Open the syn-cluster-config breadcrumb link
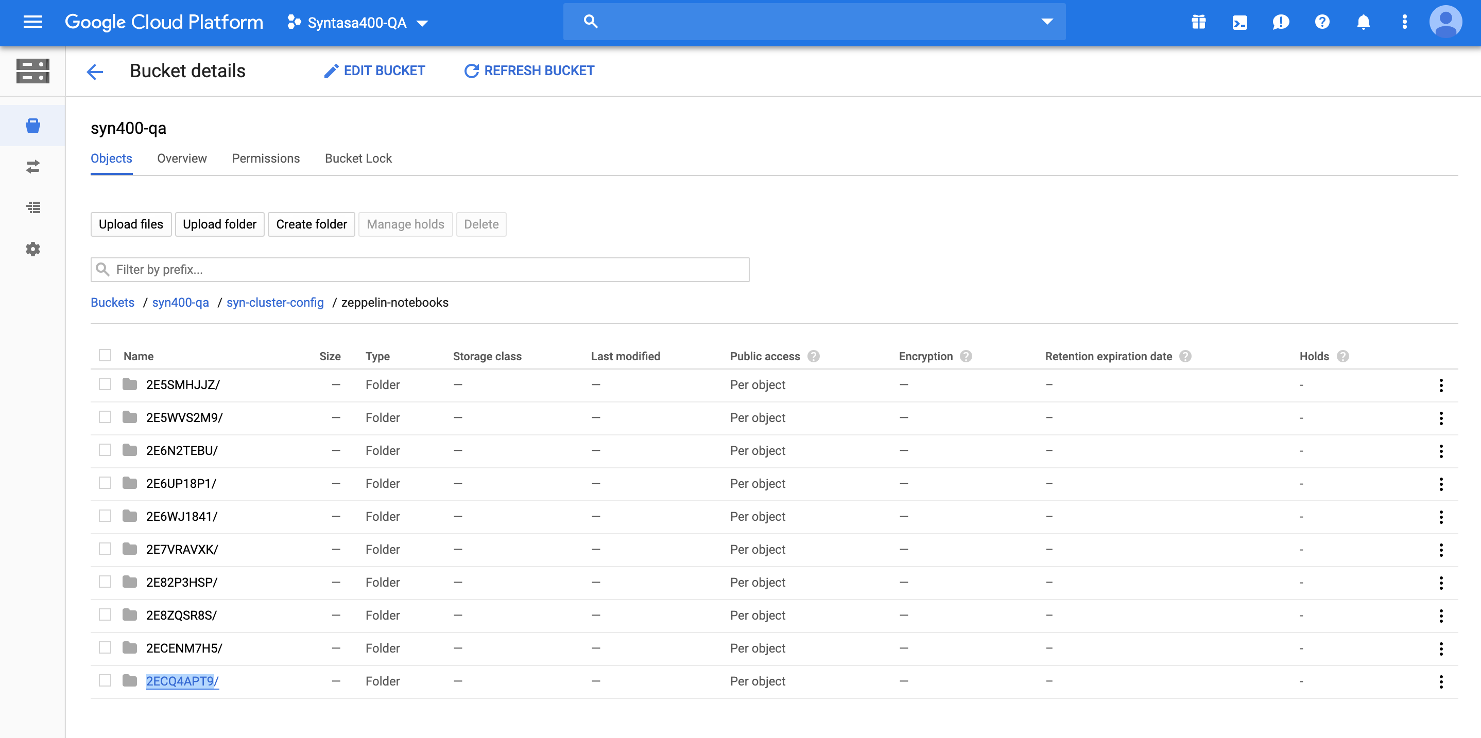The image size is (1481, 738). [x=275, y=302]
